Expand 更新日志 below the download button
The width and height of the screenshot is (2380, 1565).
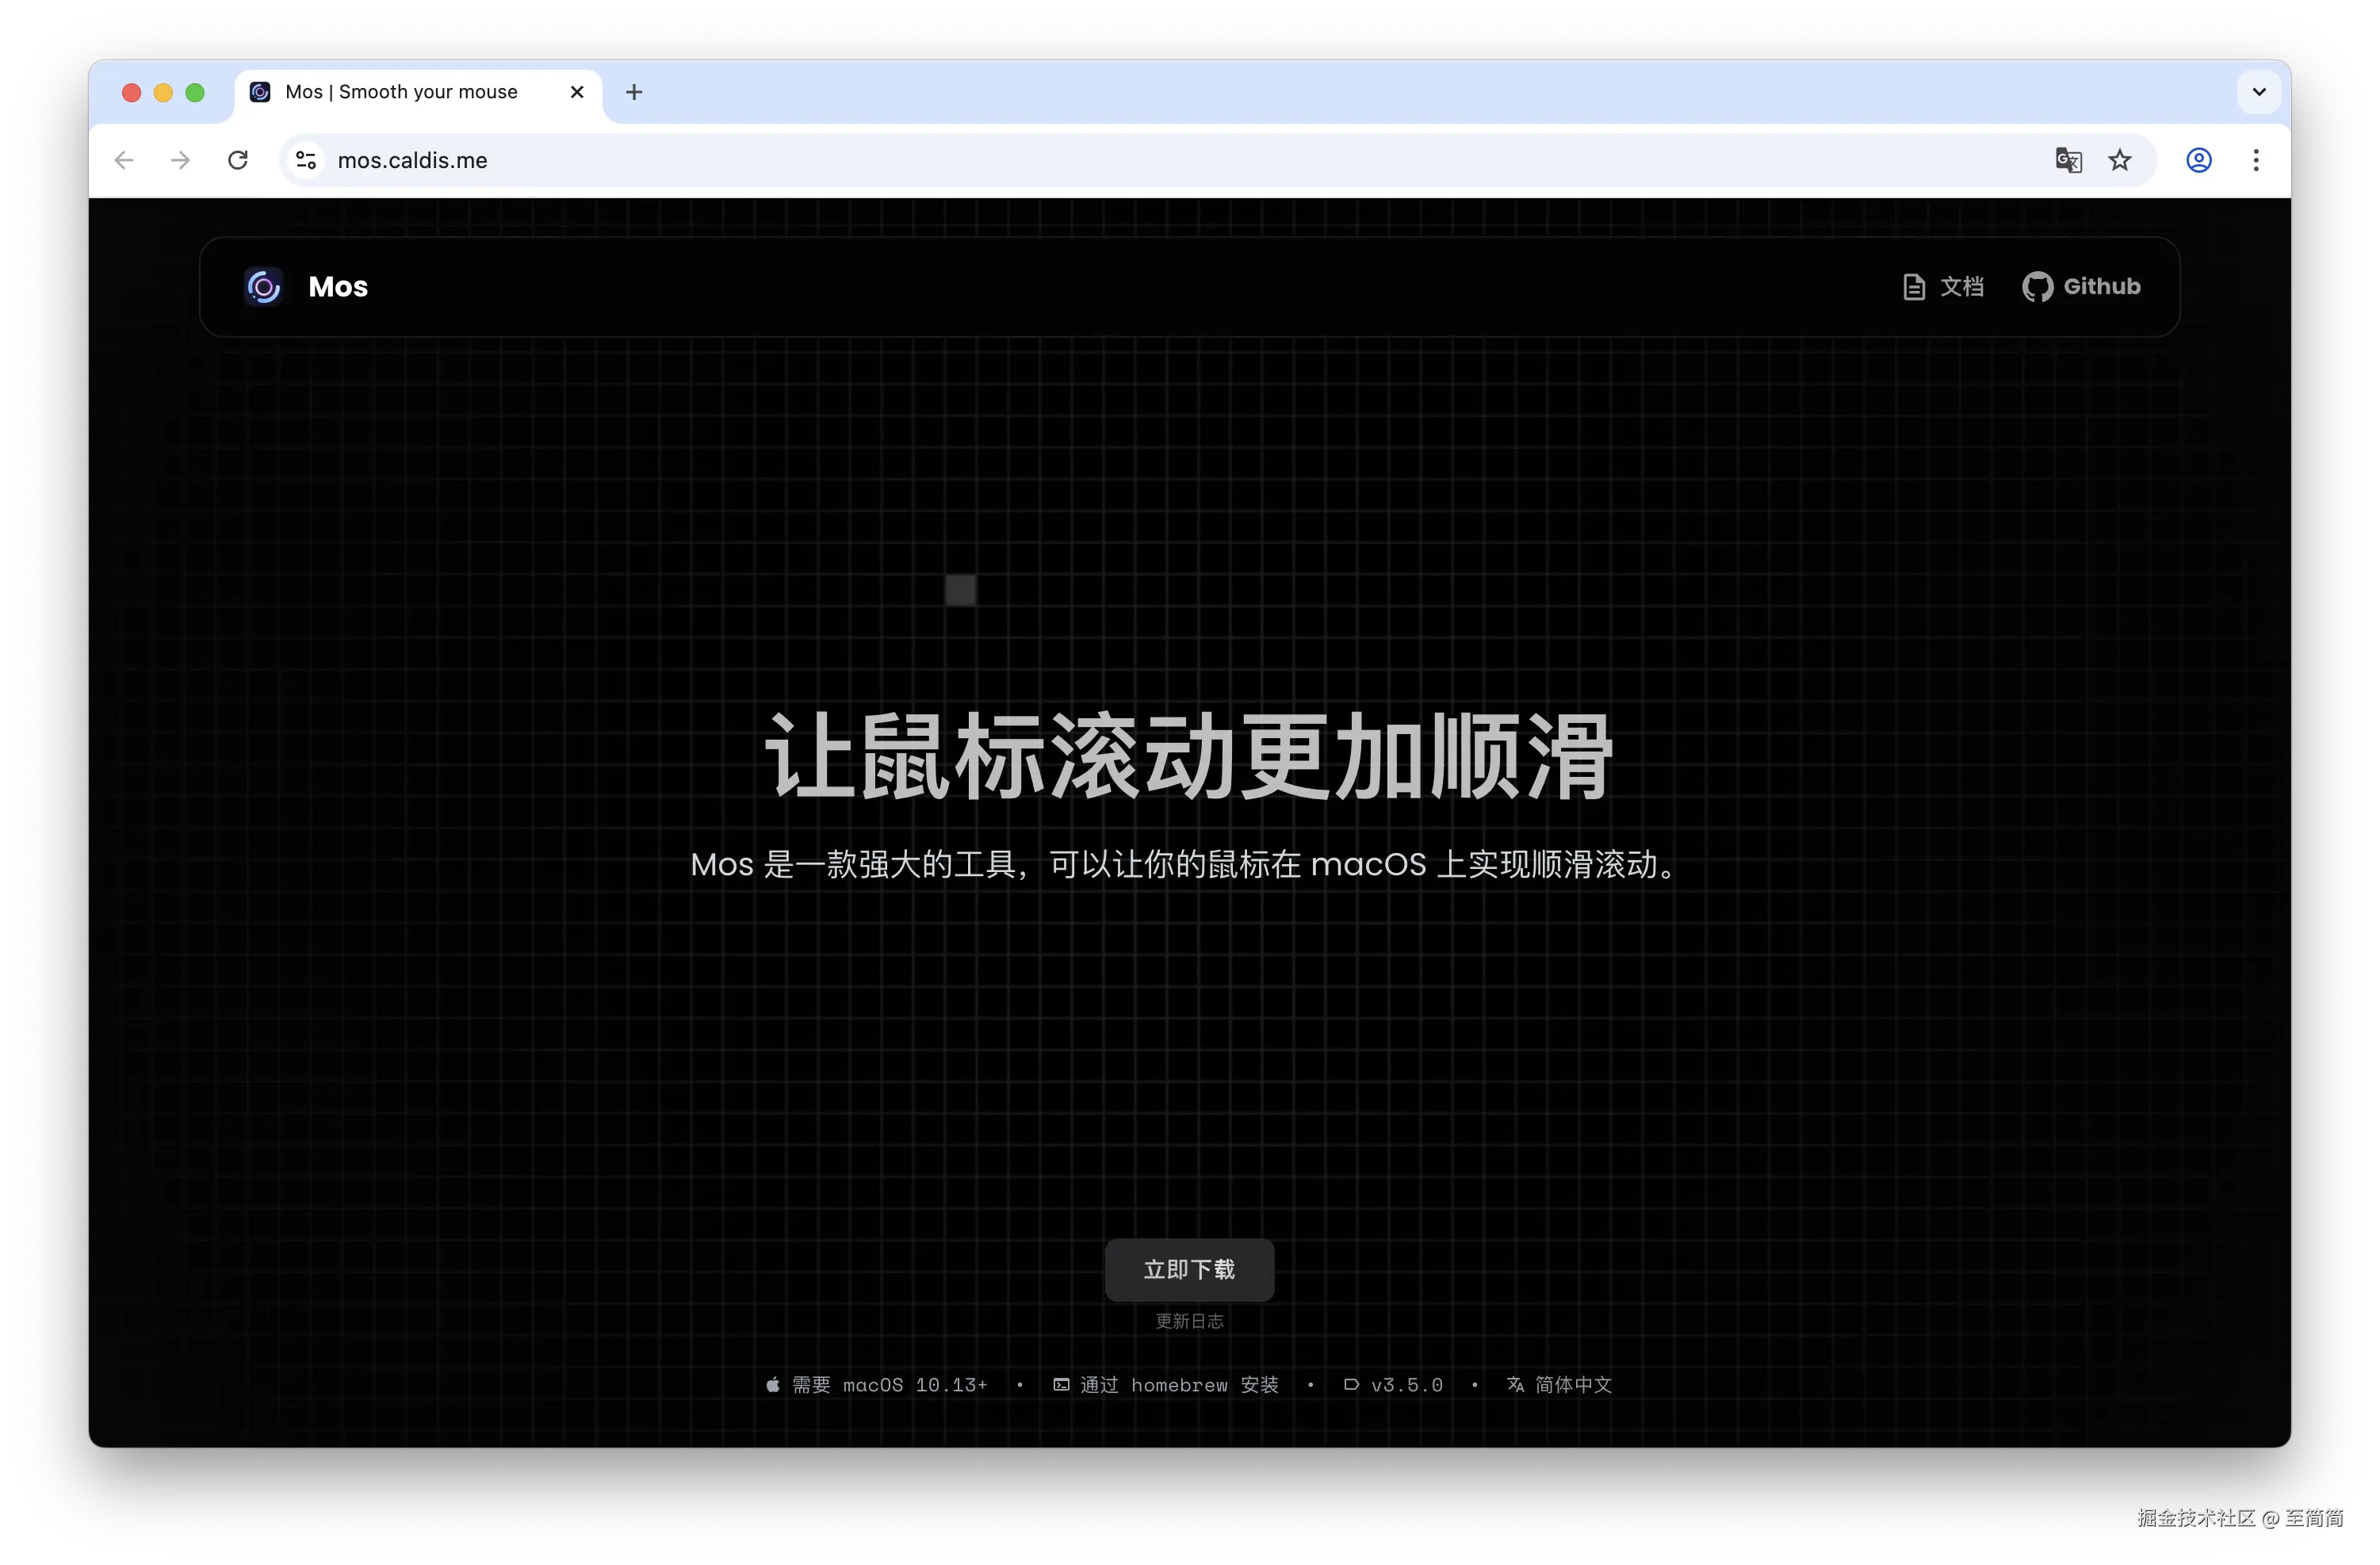point(1189,1321)
